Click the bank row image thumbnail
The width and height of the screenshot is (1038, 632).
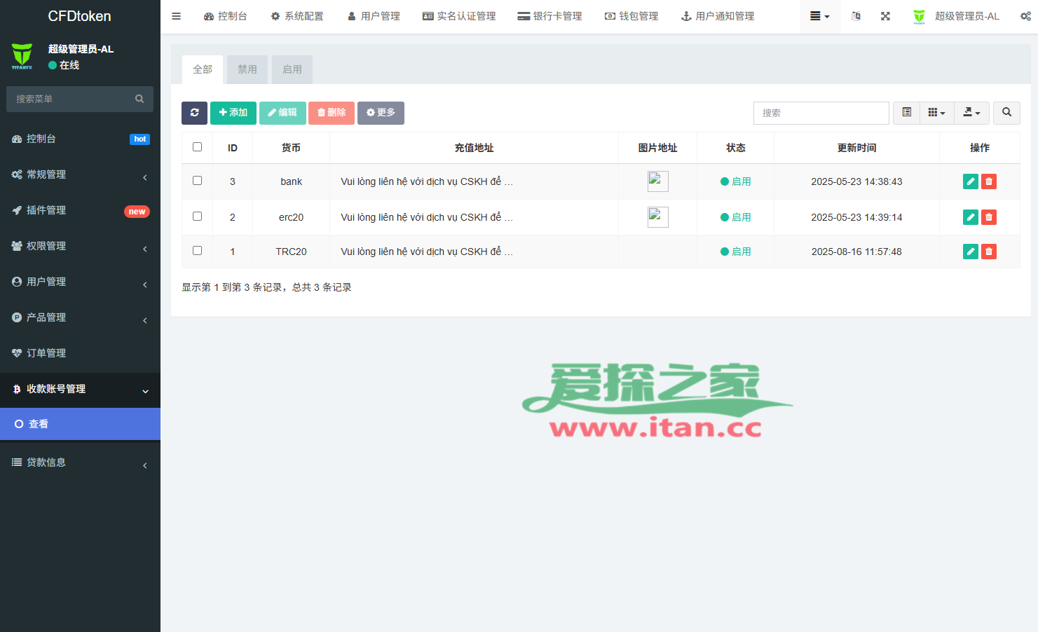coord(657,181)
